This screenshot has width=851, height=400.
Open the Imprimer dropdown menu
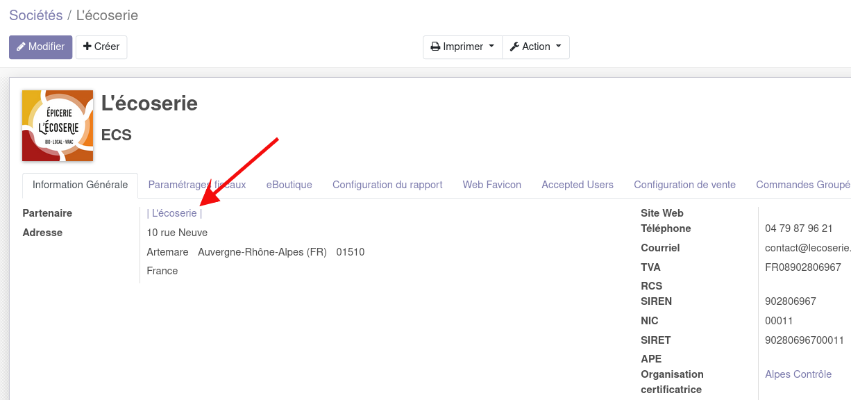point(462,47)
